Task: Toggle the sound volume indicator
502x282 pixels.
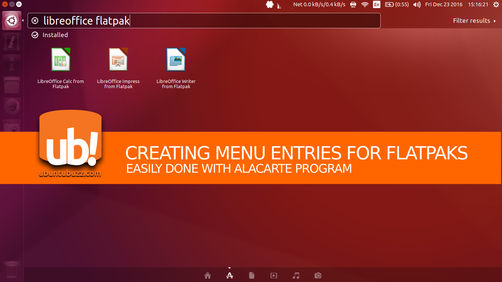Action: pos(416,4)
